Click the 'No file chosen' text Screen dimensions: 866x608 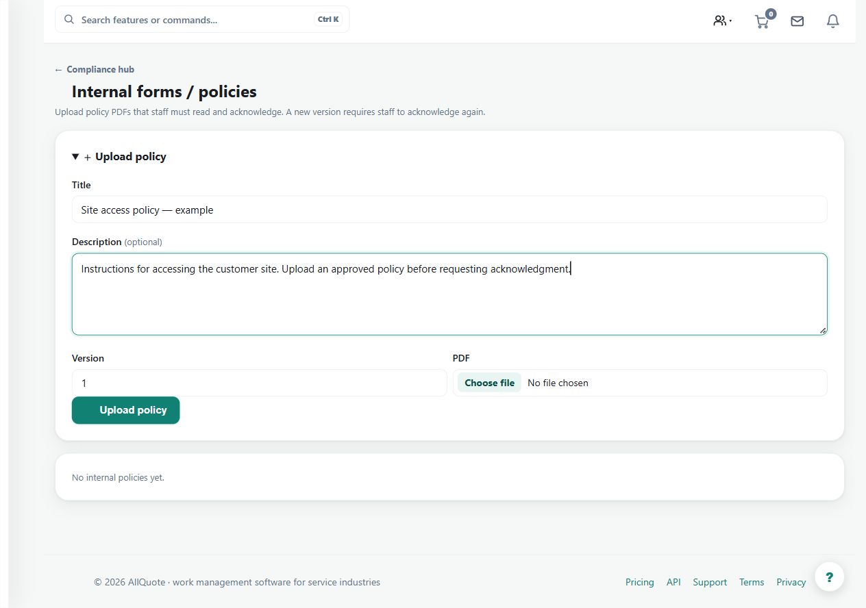pos(558,383)
